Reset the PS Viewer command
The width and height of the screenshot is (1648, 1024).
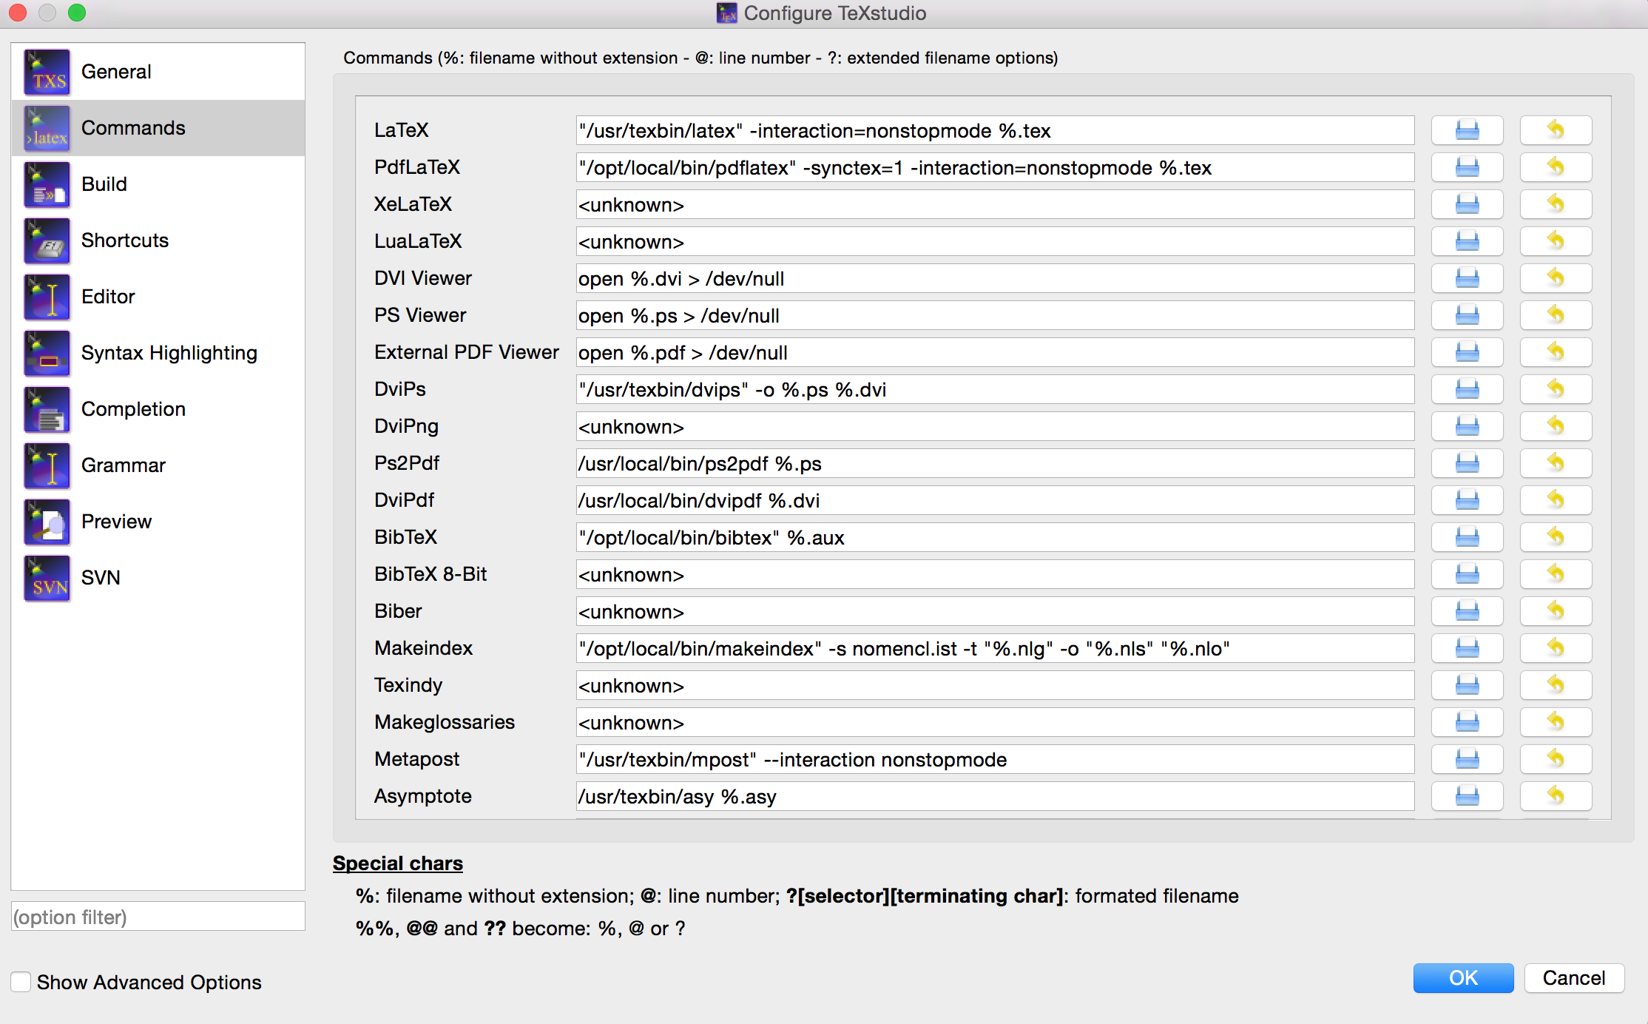(x=1556, y=315)
